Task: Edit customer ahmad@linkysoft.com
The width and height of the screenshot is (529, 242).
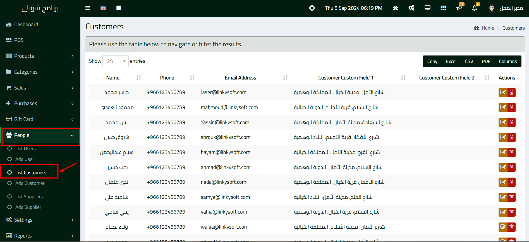Action: (503, 167)
